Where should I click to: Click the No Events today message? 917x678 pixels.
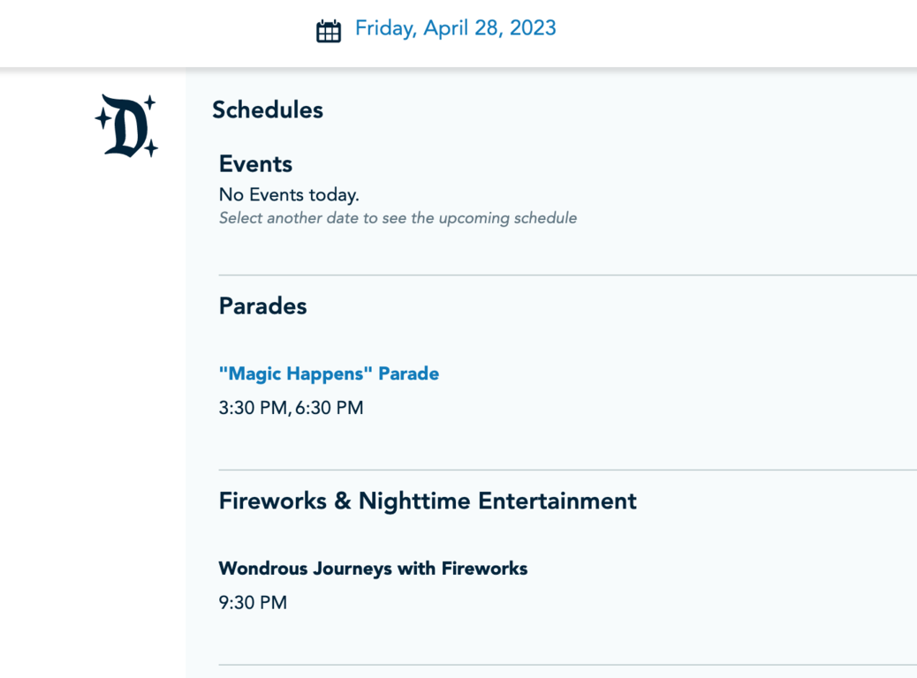(289, 194)
